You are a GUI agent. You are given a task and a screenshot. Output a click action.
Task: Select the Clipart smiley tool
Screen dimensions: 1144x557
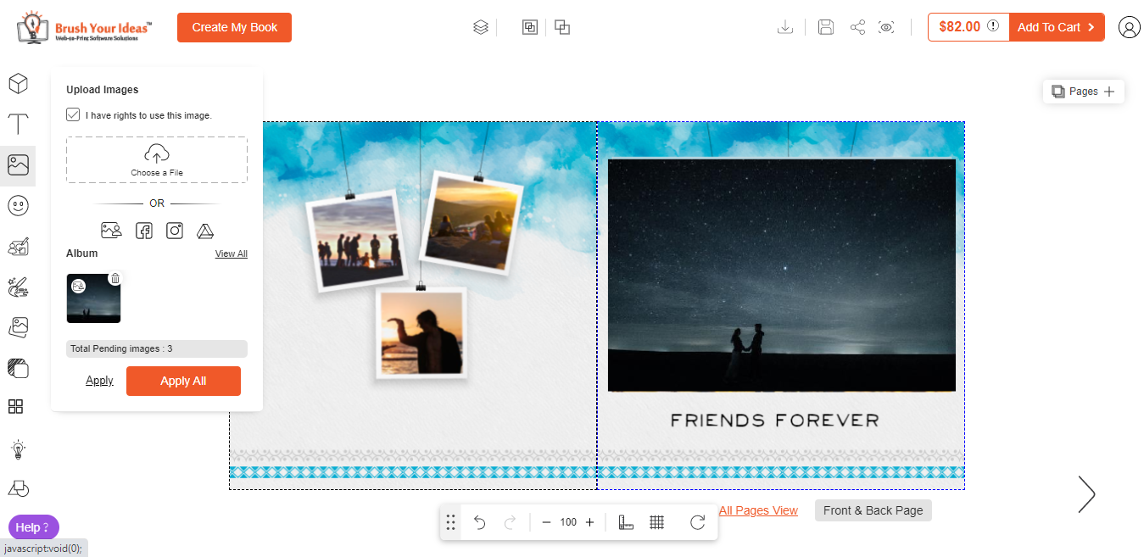pyautogui.click(x=18, y=204)
